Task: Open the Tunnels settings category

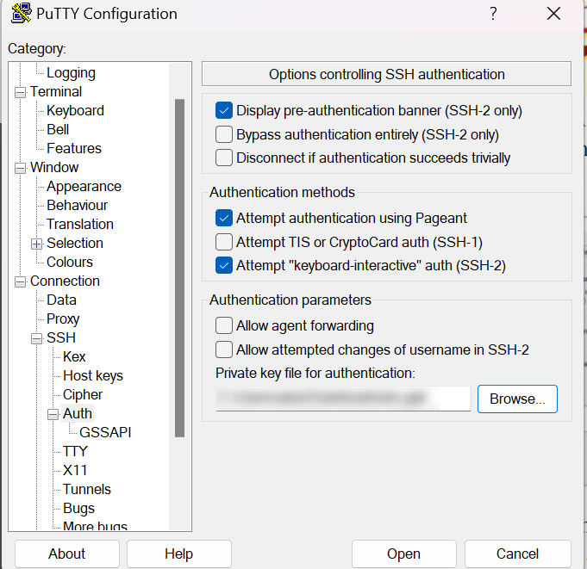Action: (86, 489)
